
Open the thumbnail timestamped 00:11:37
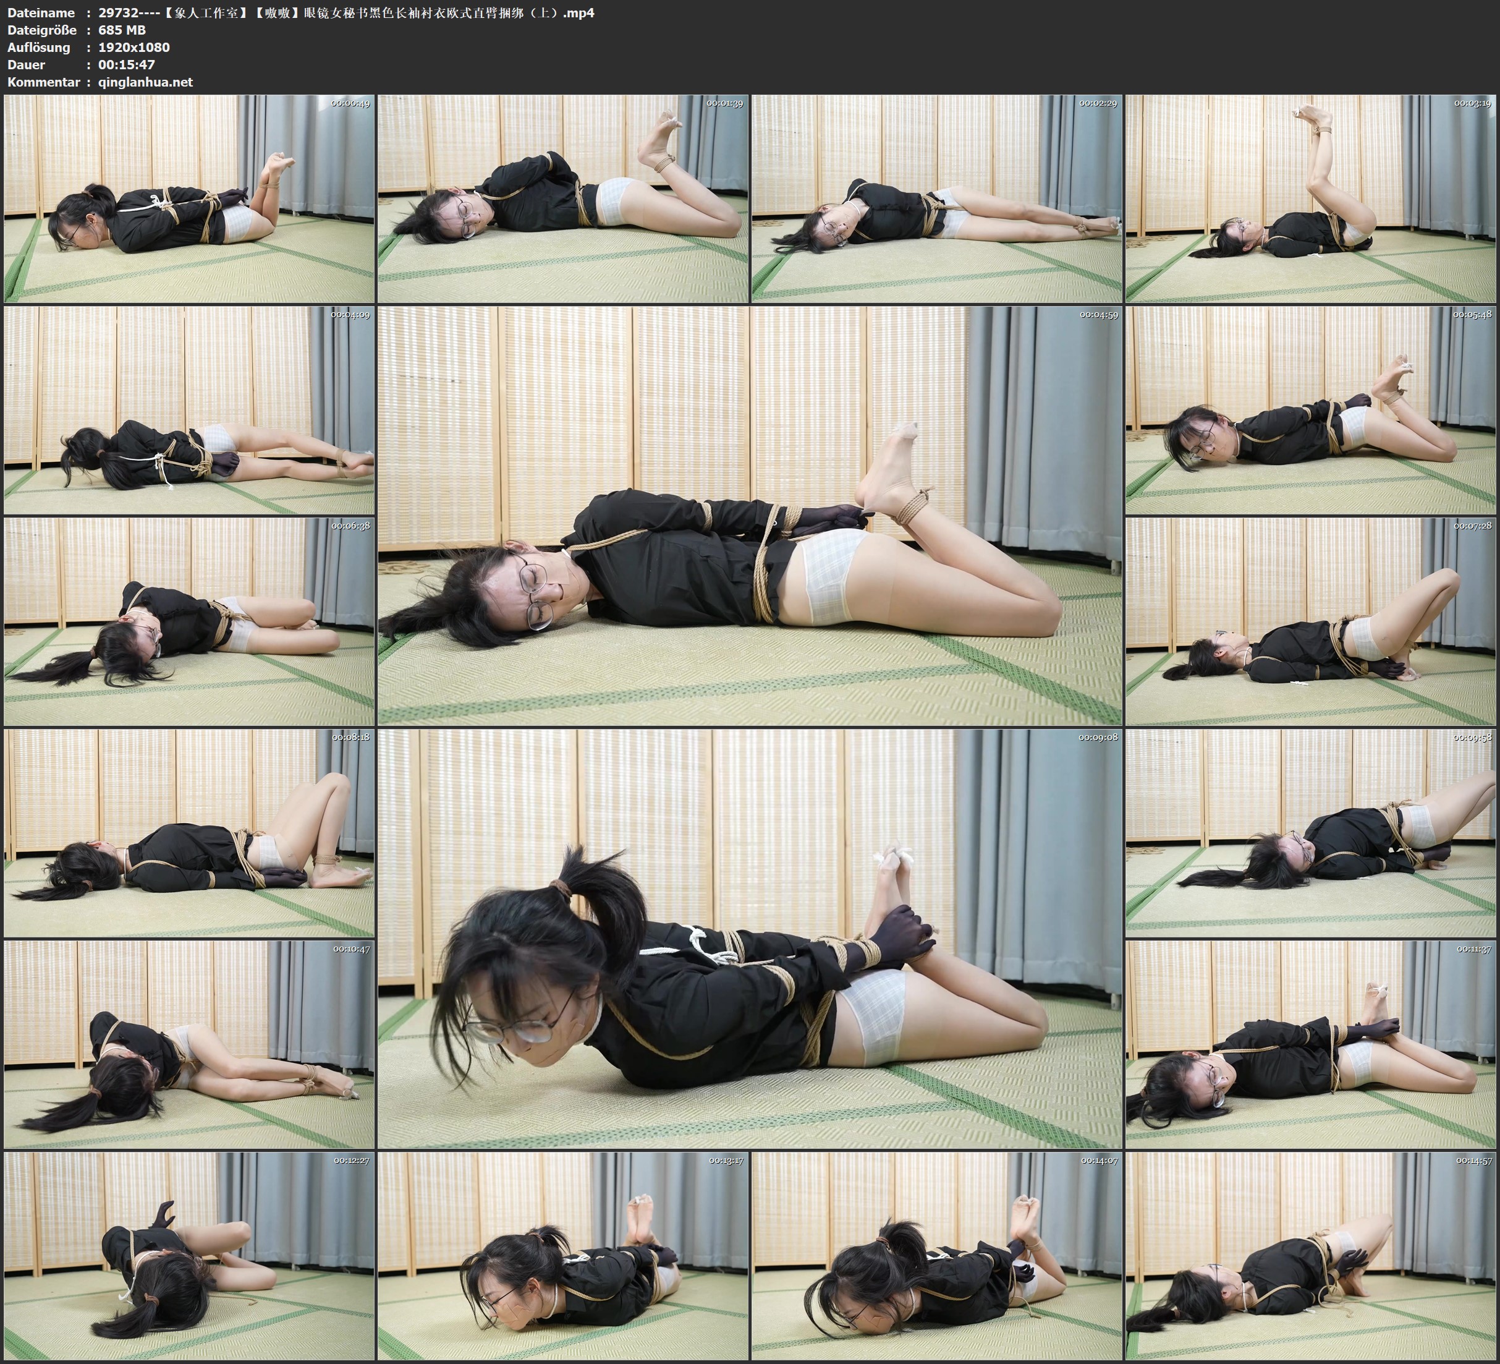1311,1044
